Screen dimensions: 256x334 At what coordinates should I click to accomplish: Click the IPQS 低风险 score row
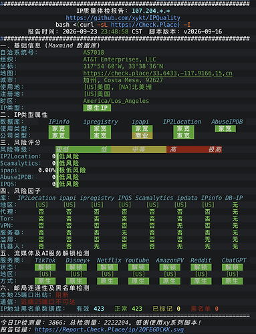pyautogui.click(x=39, y=184)
